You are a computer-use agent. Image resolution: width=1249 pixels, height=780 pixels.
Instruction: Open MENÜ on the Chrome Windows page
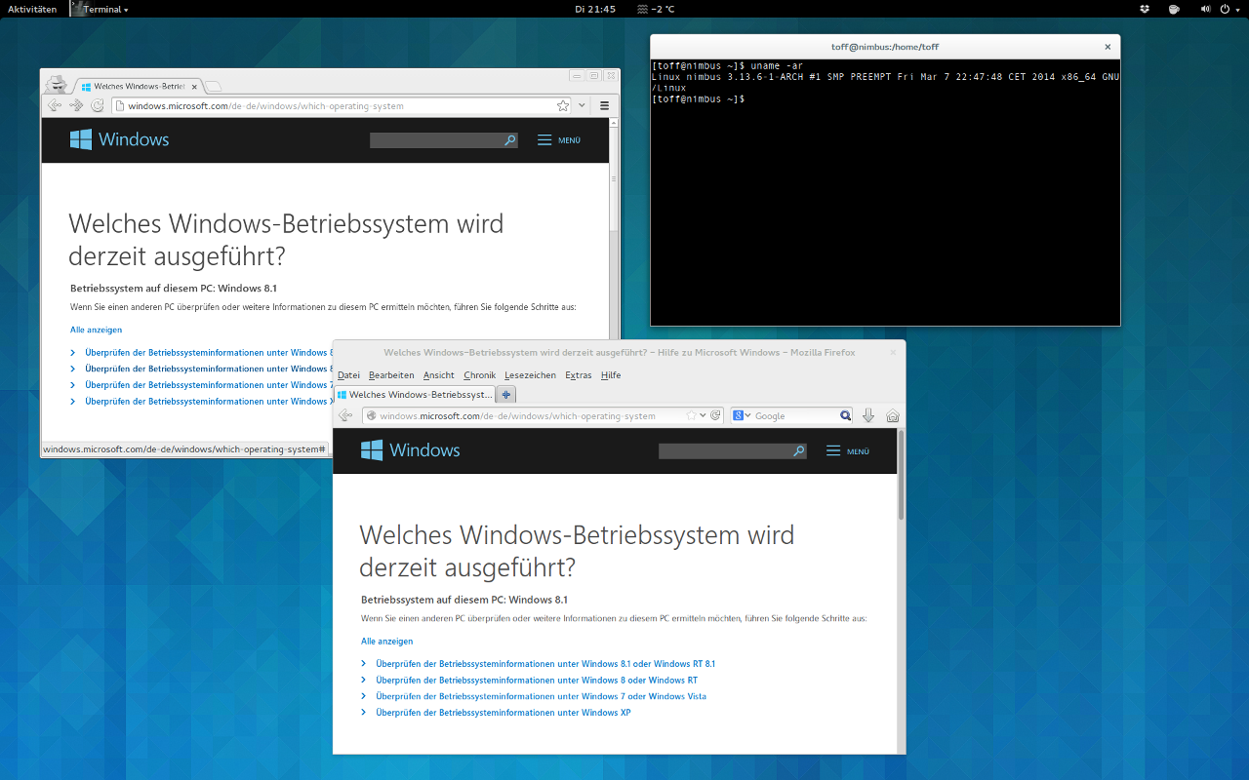click(x=559, y=140)
